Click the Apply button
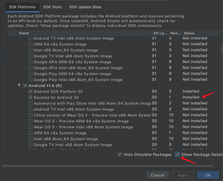The height and width of the screenshot is (181, 223). click(x=183, y=175)
